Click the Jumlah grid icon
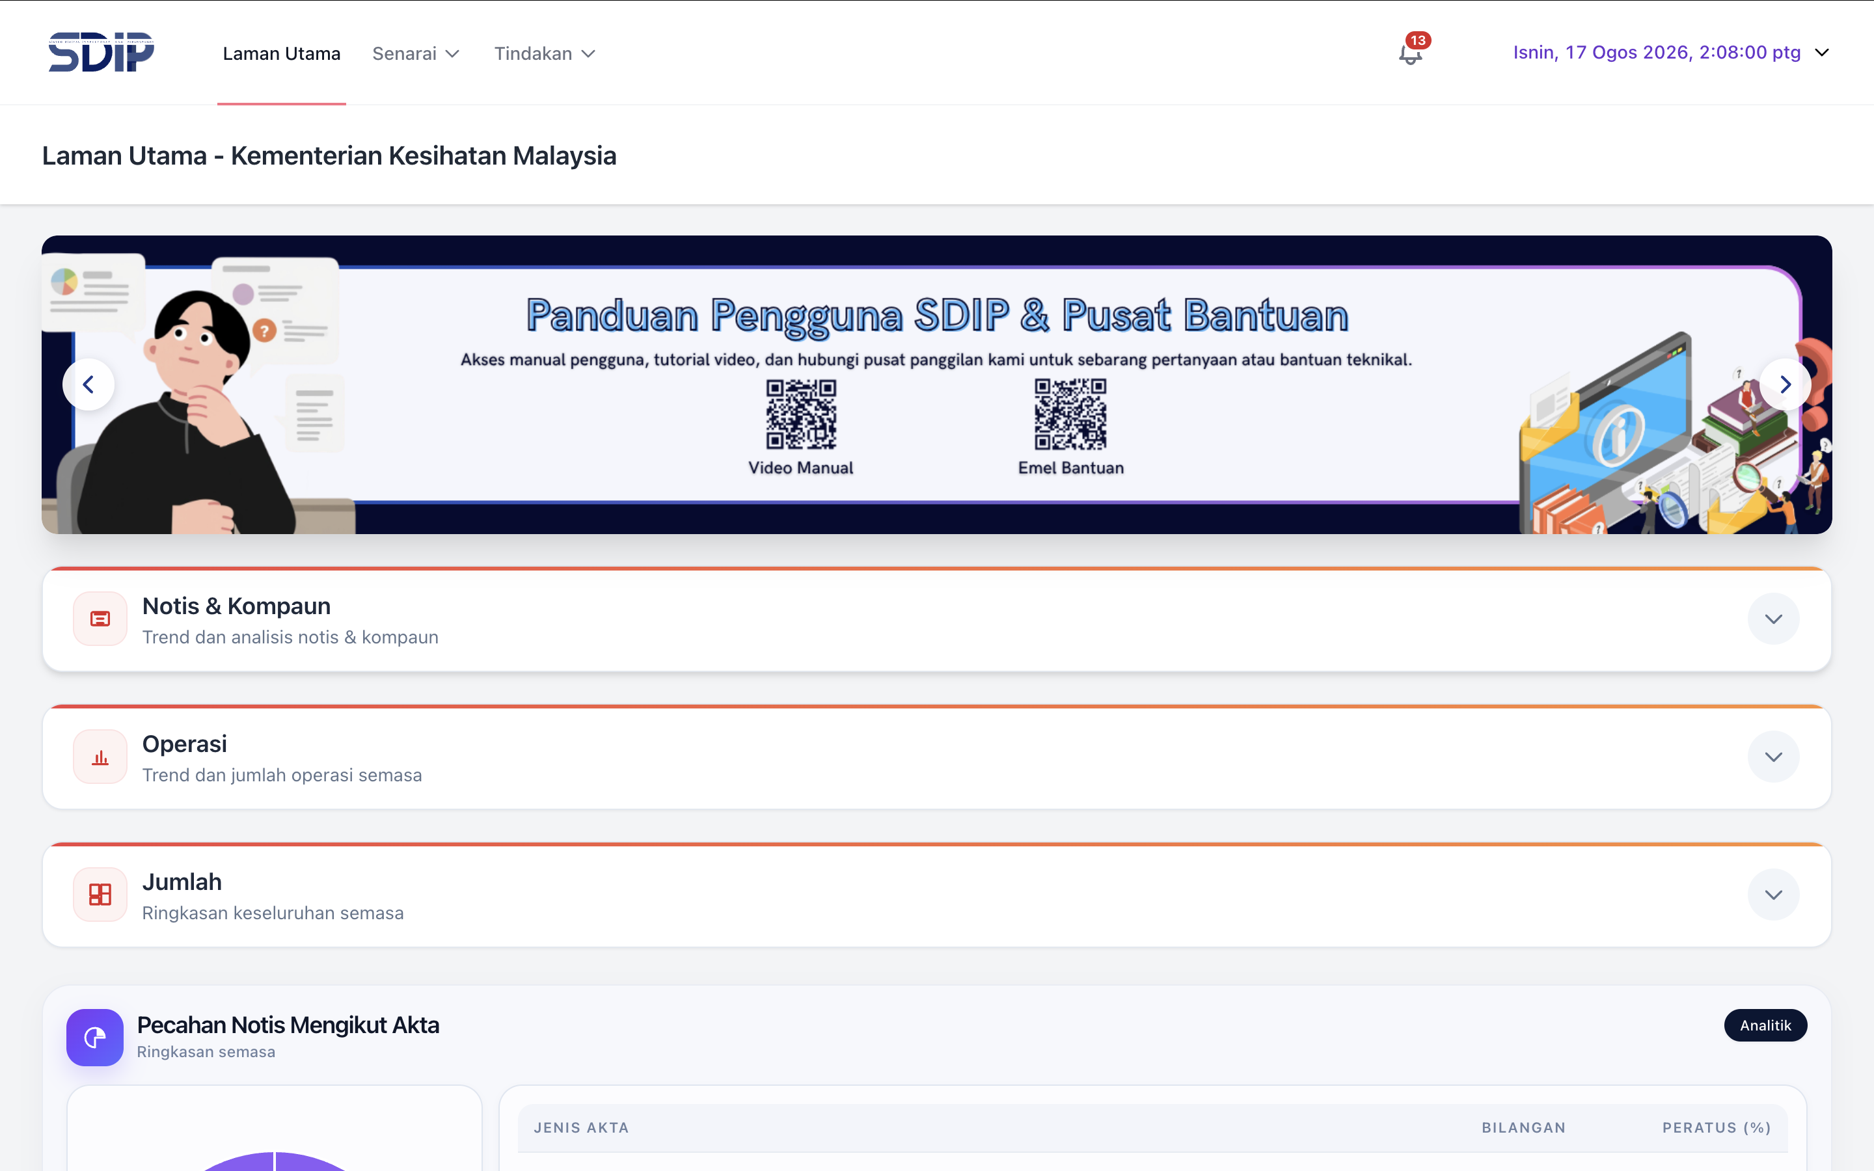The image size is (1874, 1171). click(x=100, y=895)
